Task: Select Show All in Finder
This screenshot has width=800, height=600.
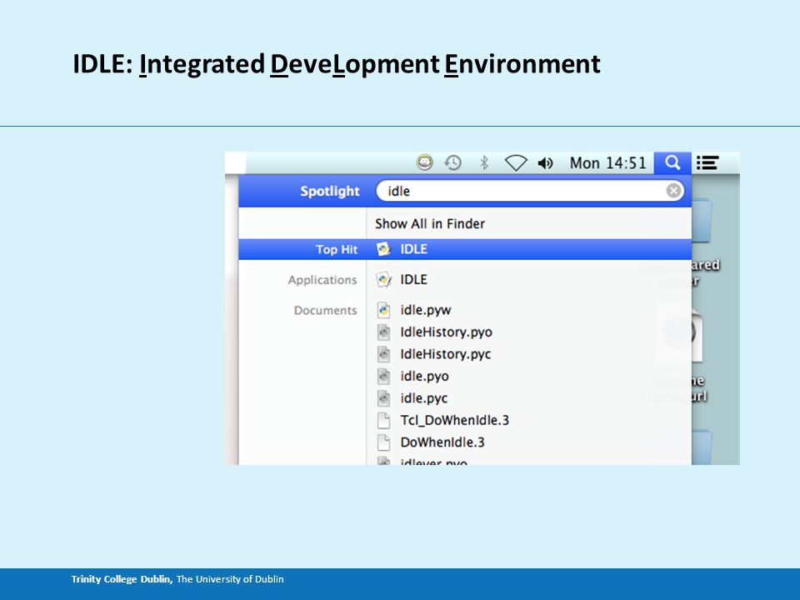Action: click(430, 223)
